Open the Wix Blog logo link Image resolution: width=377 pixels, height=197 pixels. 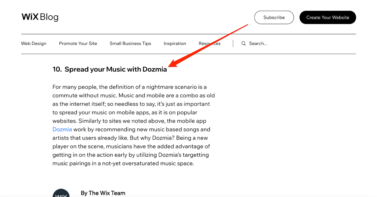40,17
